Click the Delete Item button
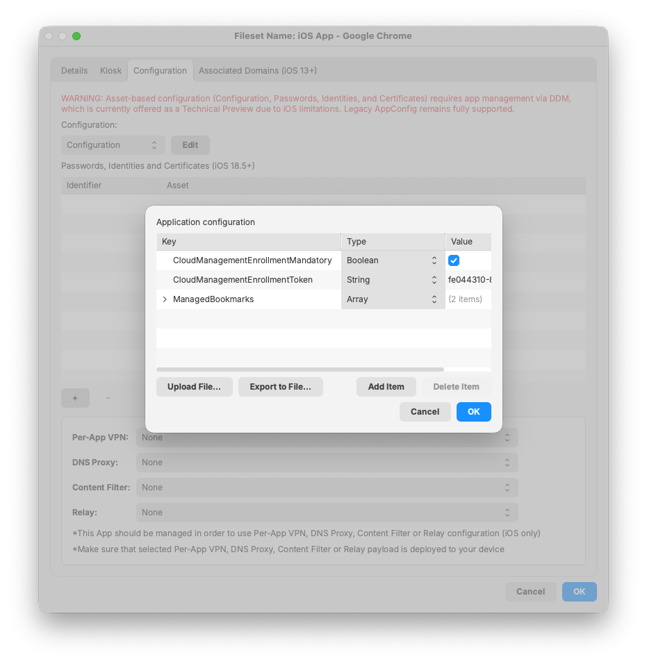This screenshot has width=647, height=664. click(x=456, y=387)
